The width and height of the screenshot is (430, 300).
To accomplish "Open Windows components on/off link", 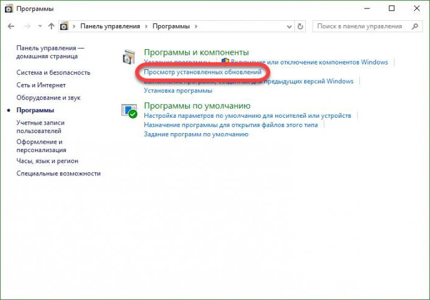I will point(310,62).
